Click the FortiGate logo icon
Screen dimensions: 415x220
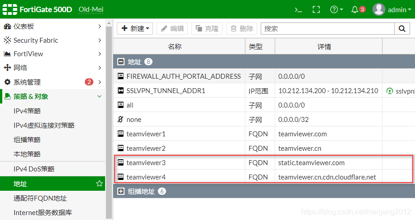[x=10, y=9]
